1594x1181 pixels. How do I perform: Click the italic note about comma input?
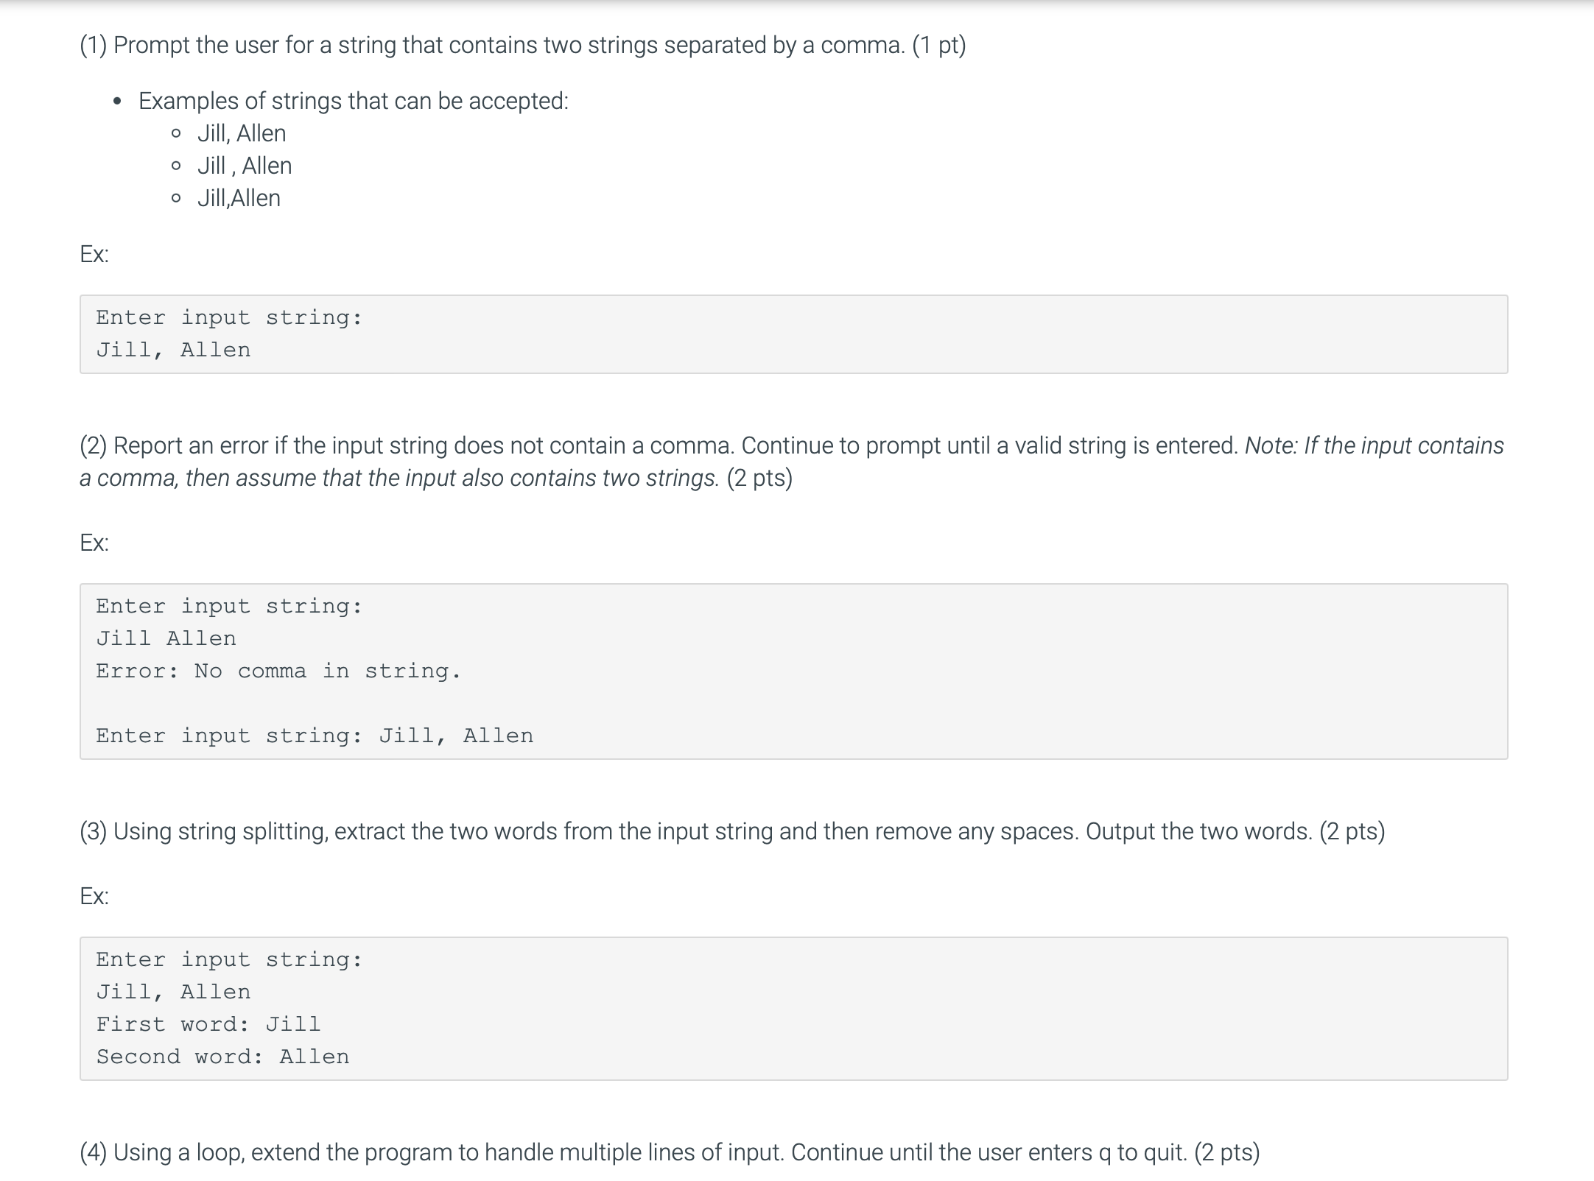(x=792, y=462)
